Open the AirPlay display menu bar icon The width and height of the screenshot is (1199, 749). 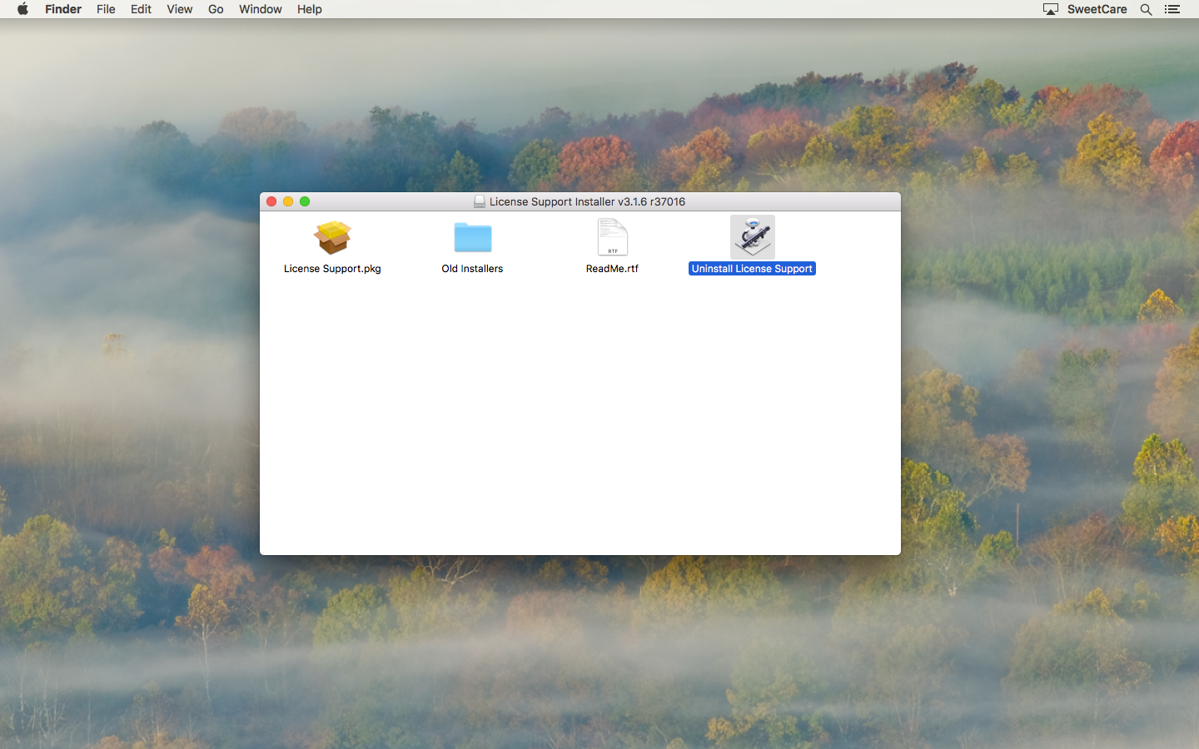[x=1051, y=9]
